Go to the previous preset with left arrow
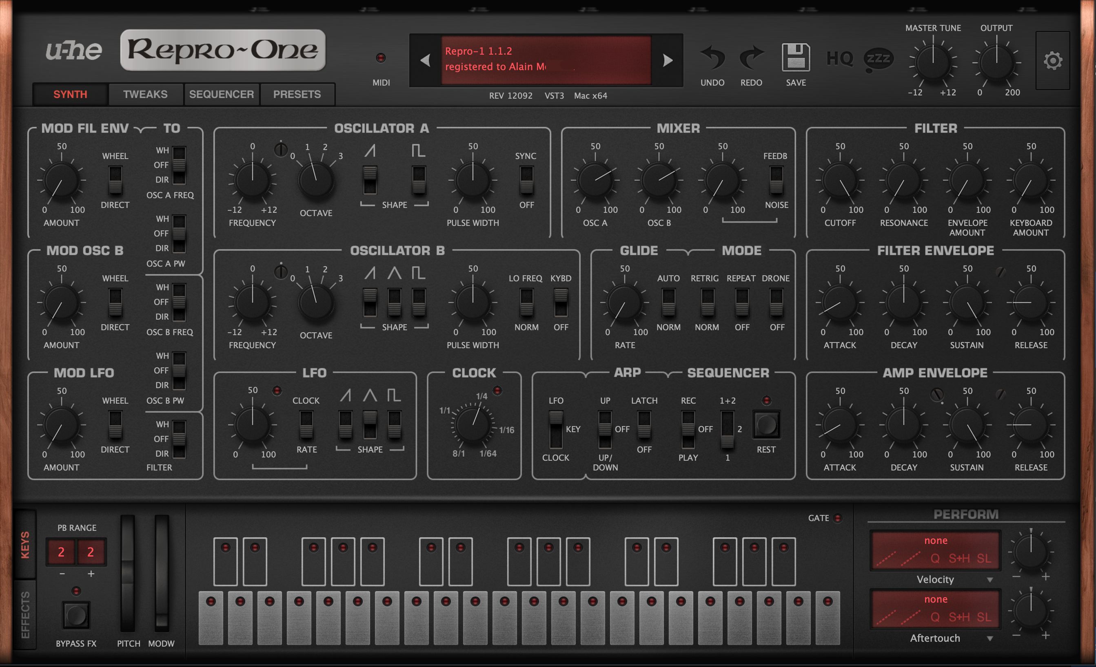1096x667 pixels. pos(425,60)
